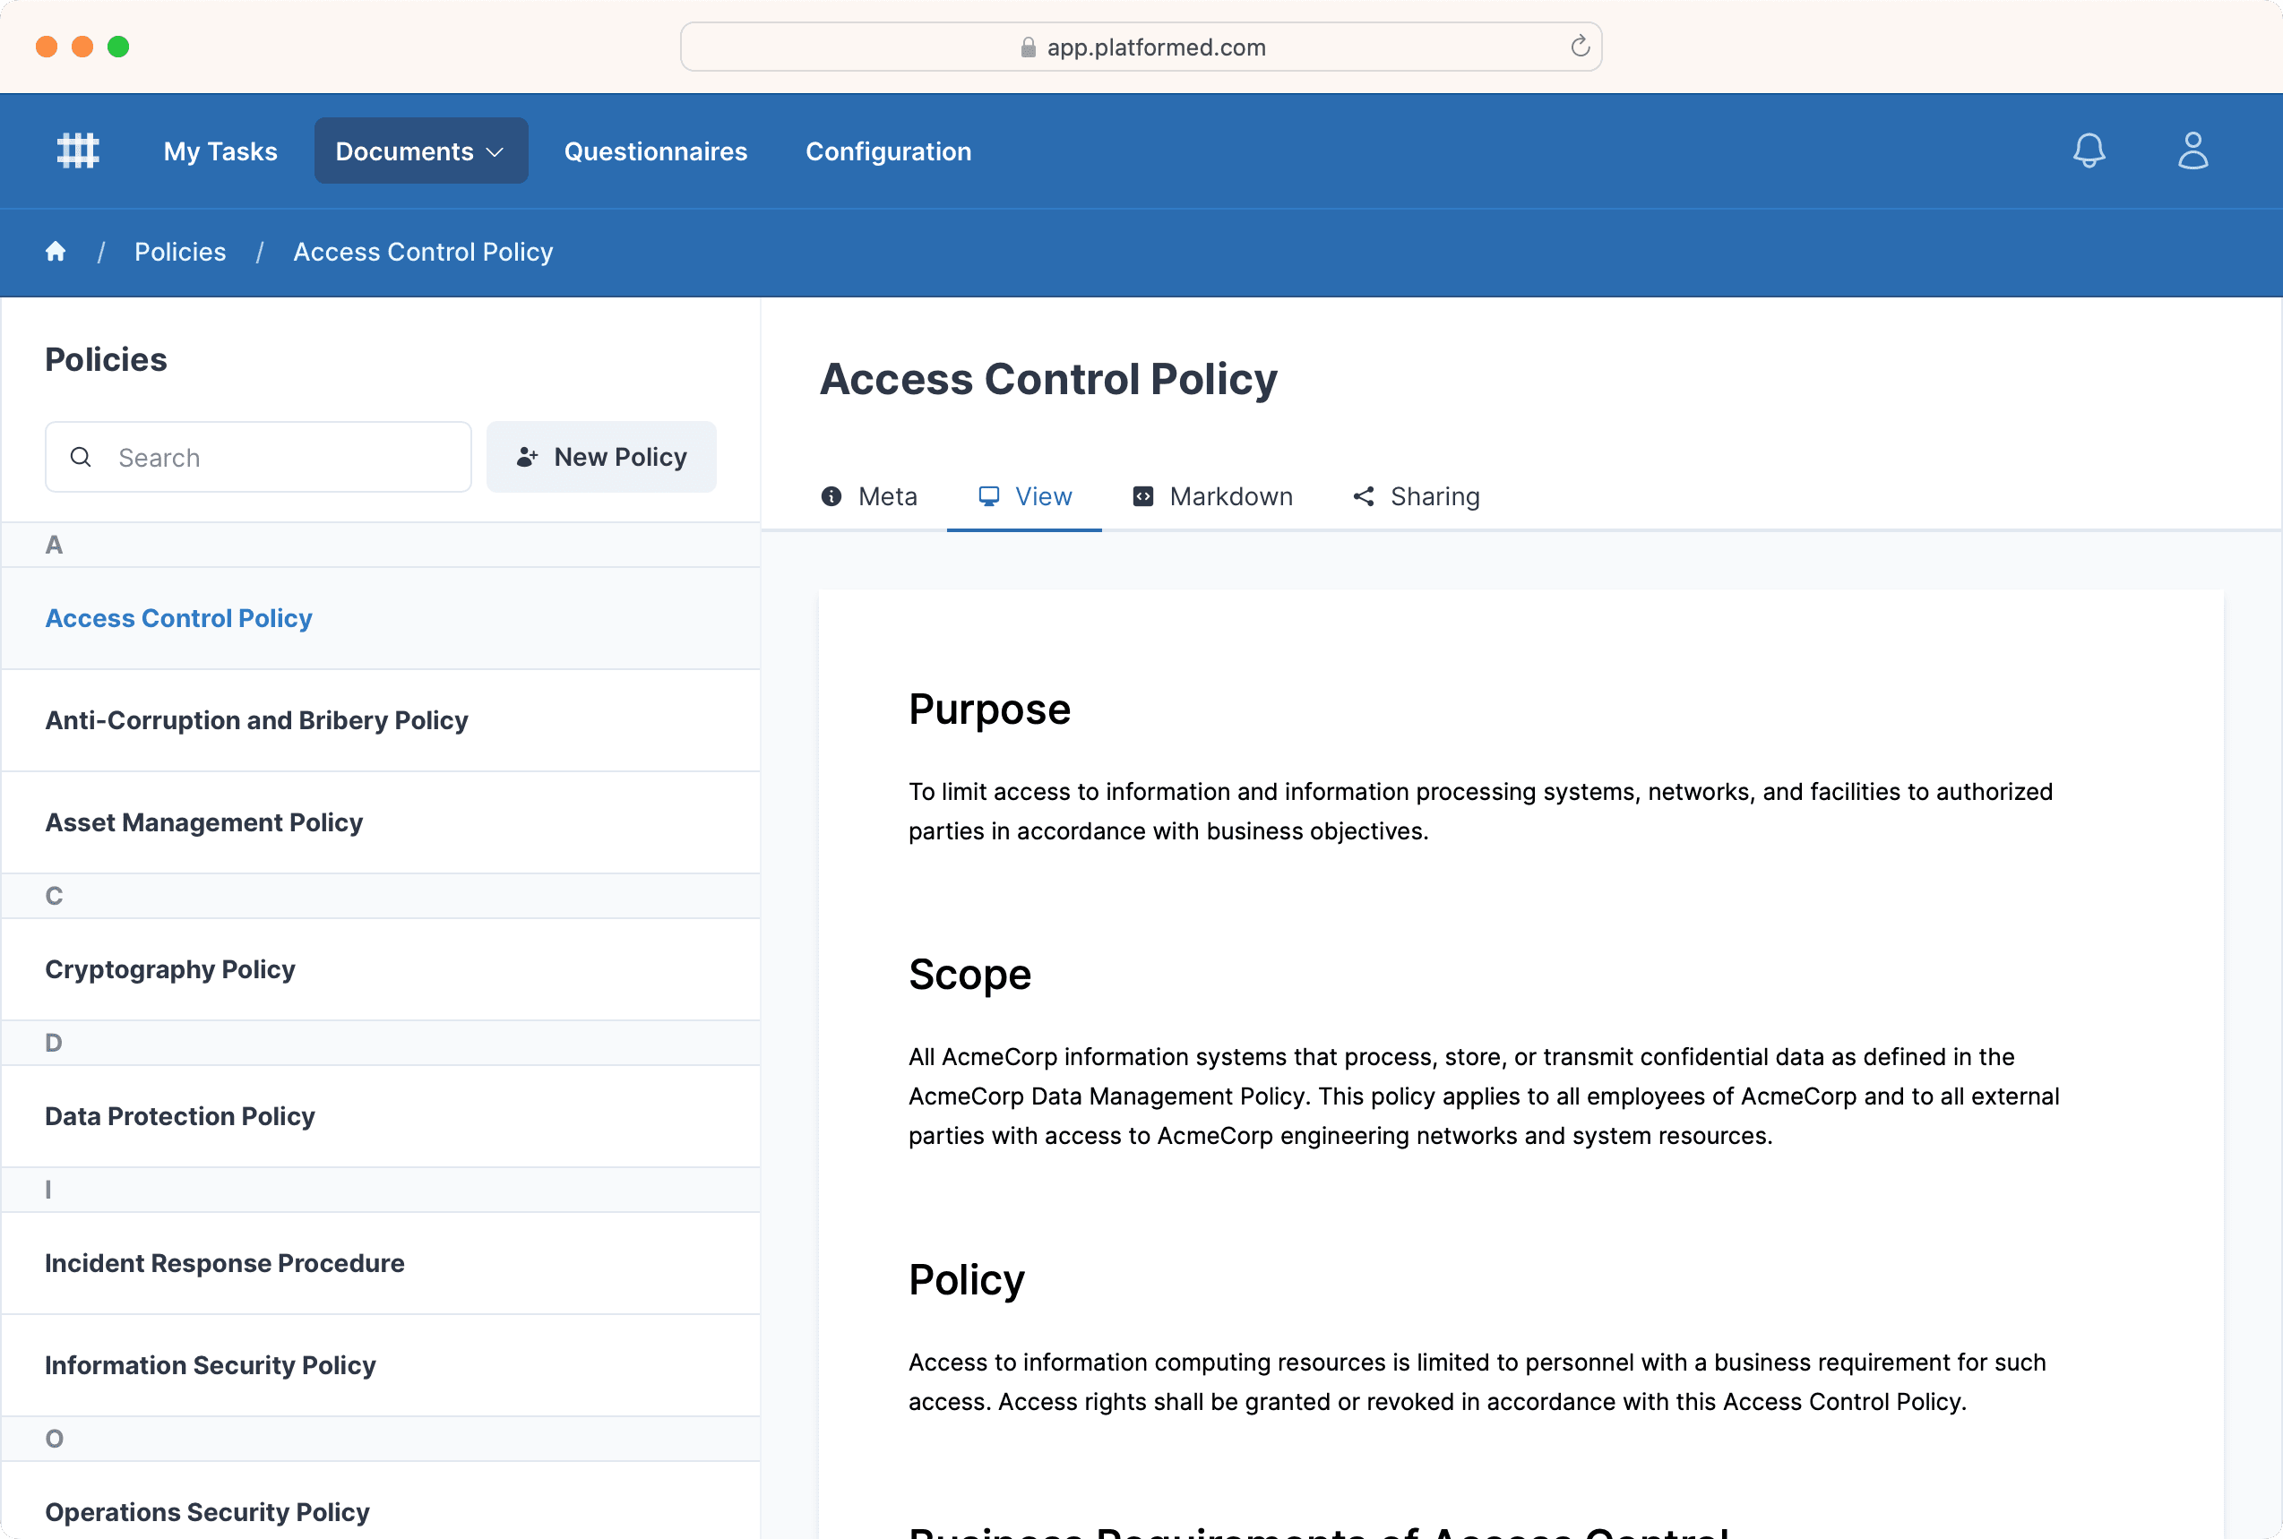Select Incident Response Procedure
This screenshot has width=2283, height=1539.
pos(224,1262)
